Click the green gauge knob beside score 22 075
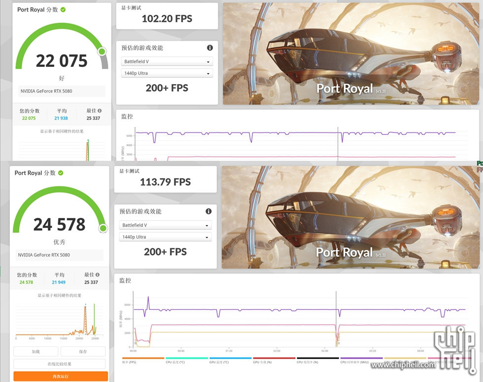 [x=102, y=52]
